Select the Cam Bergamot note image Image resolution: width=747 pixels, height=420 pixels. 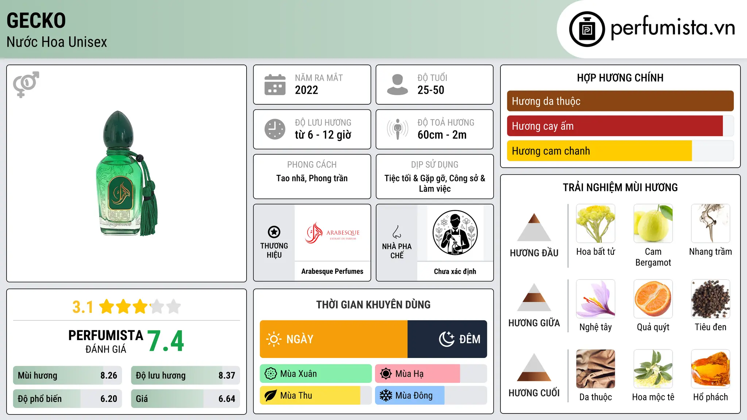[x=653, y=223]
